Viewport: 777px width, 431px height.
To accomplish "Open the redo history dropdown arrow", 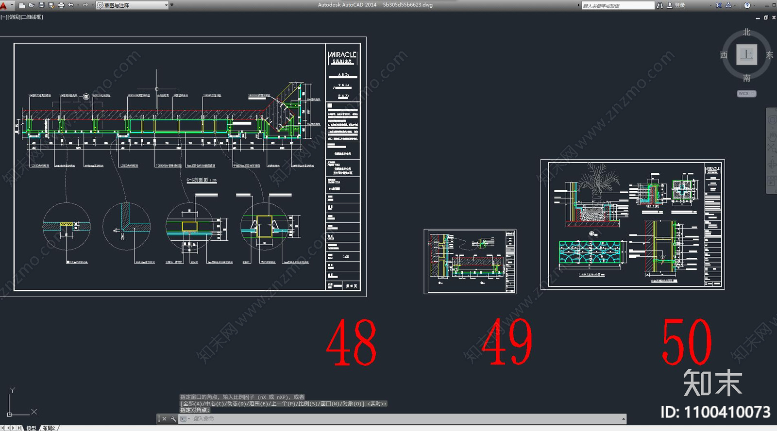I will [x=92, y=5].
